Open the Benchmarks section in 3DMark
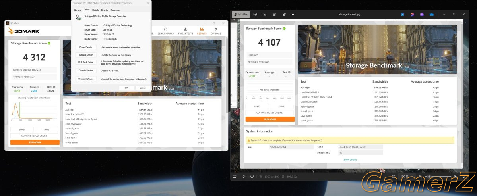This screenshot has width=477, height=196. (165, 31)
